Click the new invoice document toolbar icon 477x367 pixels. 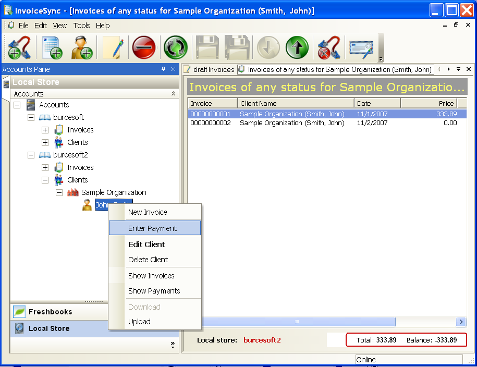point(52,47)
